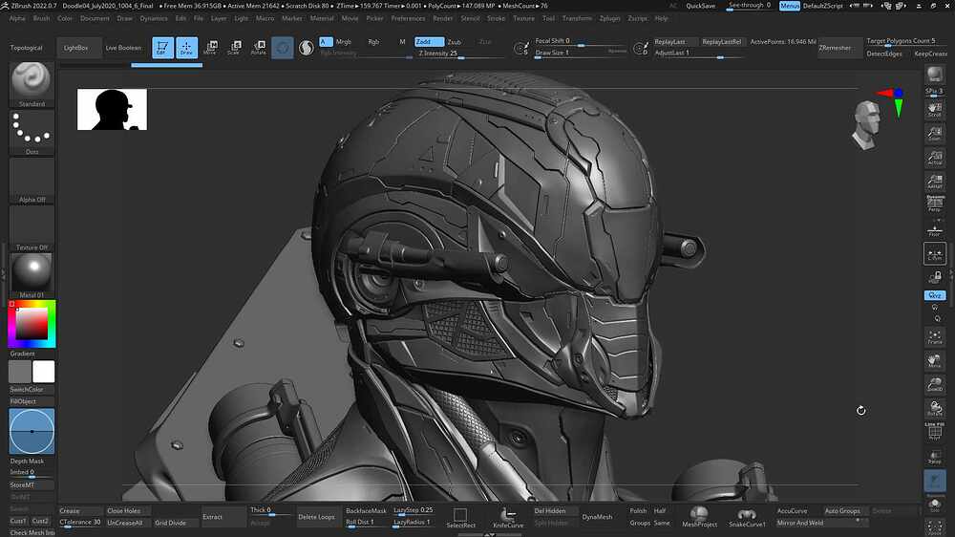
Task: Toggle BackfaceMask option
Action: pos(366,511)
